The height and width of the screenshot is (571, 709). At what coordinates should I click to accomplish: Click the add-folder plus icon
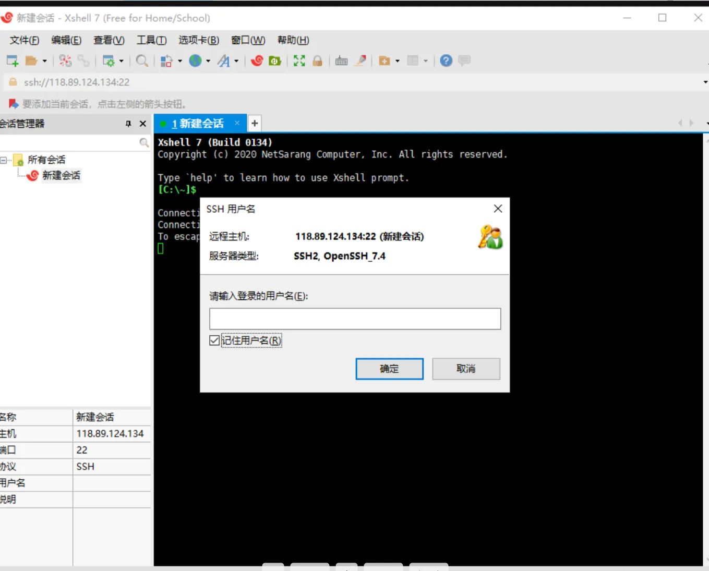point(384,61)
